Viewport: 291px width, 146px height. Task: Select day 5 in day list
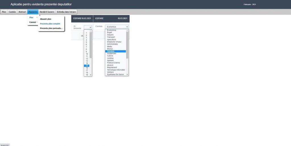coord(87,42)
